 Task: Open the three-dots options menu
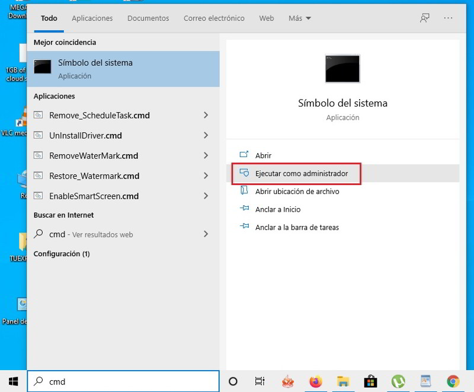[x=448, y=18]
